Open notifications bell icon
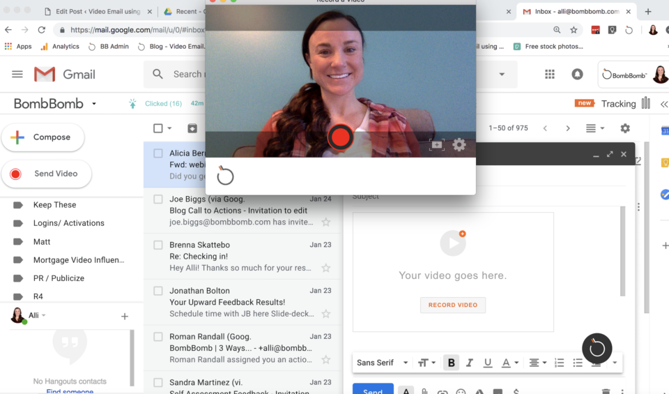The height and width of the screenshot is (394, 669). (577, 75)
